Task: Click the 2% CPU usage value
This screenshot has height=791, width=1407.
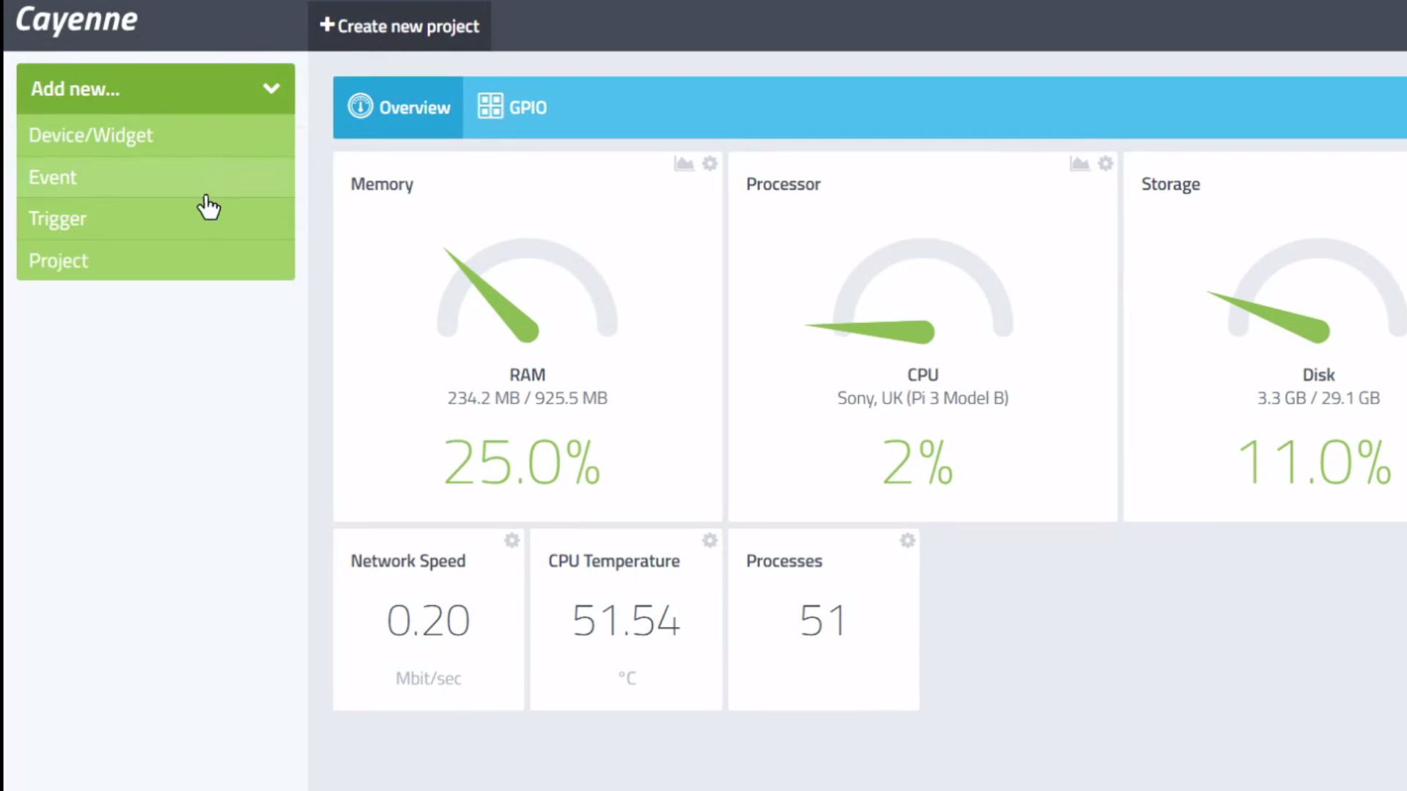Action: [917, 463]
